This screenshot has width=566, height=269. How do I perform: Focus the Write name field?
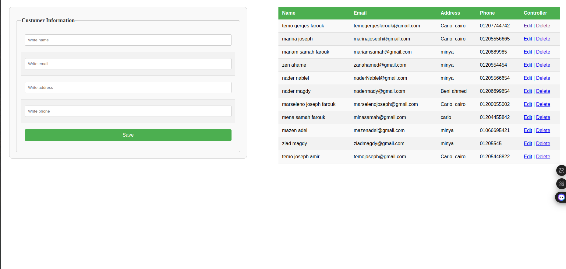[128, 40]
